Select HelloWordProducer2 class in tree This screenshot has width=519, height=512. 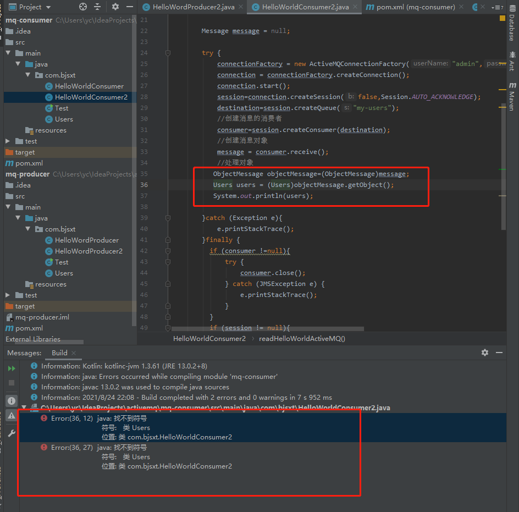[89, 251]
